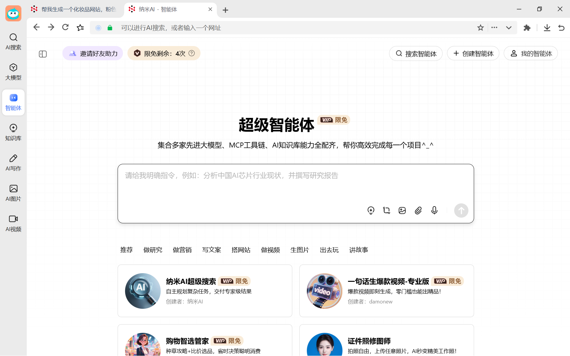Select the 做营销 category tab
The width and height of the screenshot is (570, 356).
coord(182,250)
